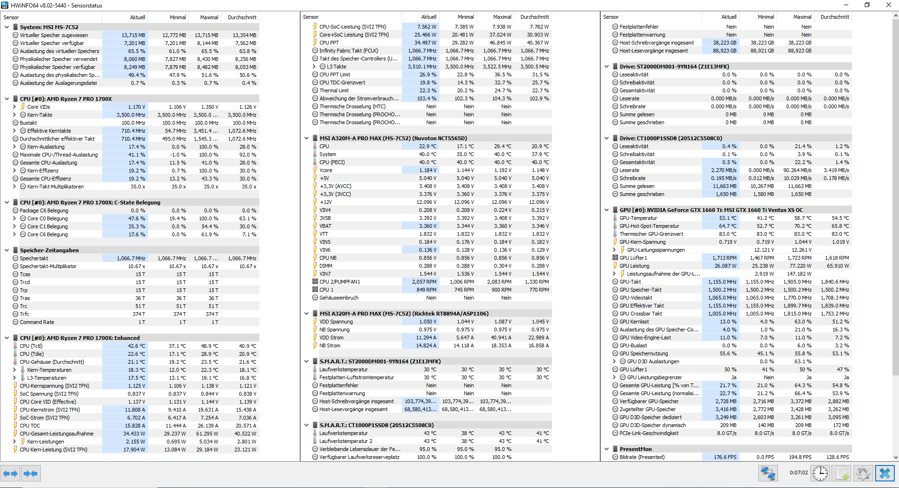This screenshot has height=488, width=899.
Task: Open the remote network monitoring icon
Action: (x=768, y=473)
